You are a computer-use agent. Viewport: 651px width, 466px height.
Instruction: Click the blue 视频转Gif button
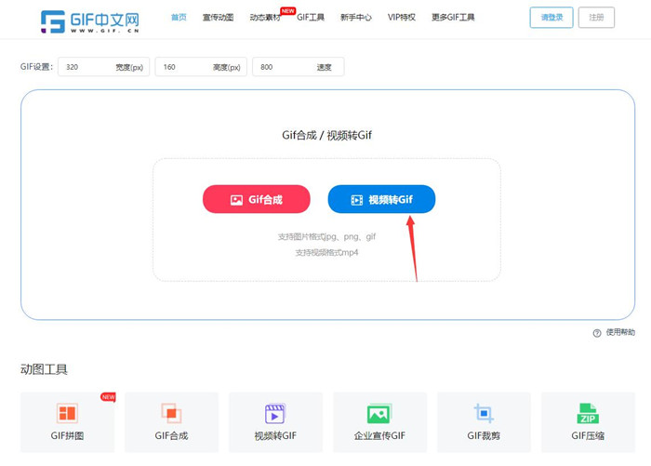click(x=381, y=199)
